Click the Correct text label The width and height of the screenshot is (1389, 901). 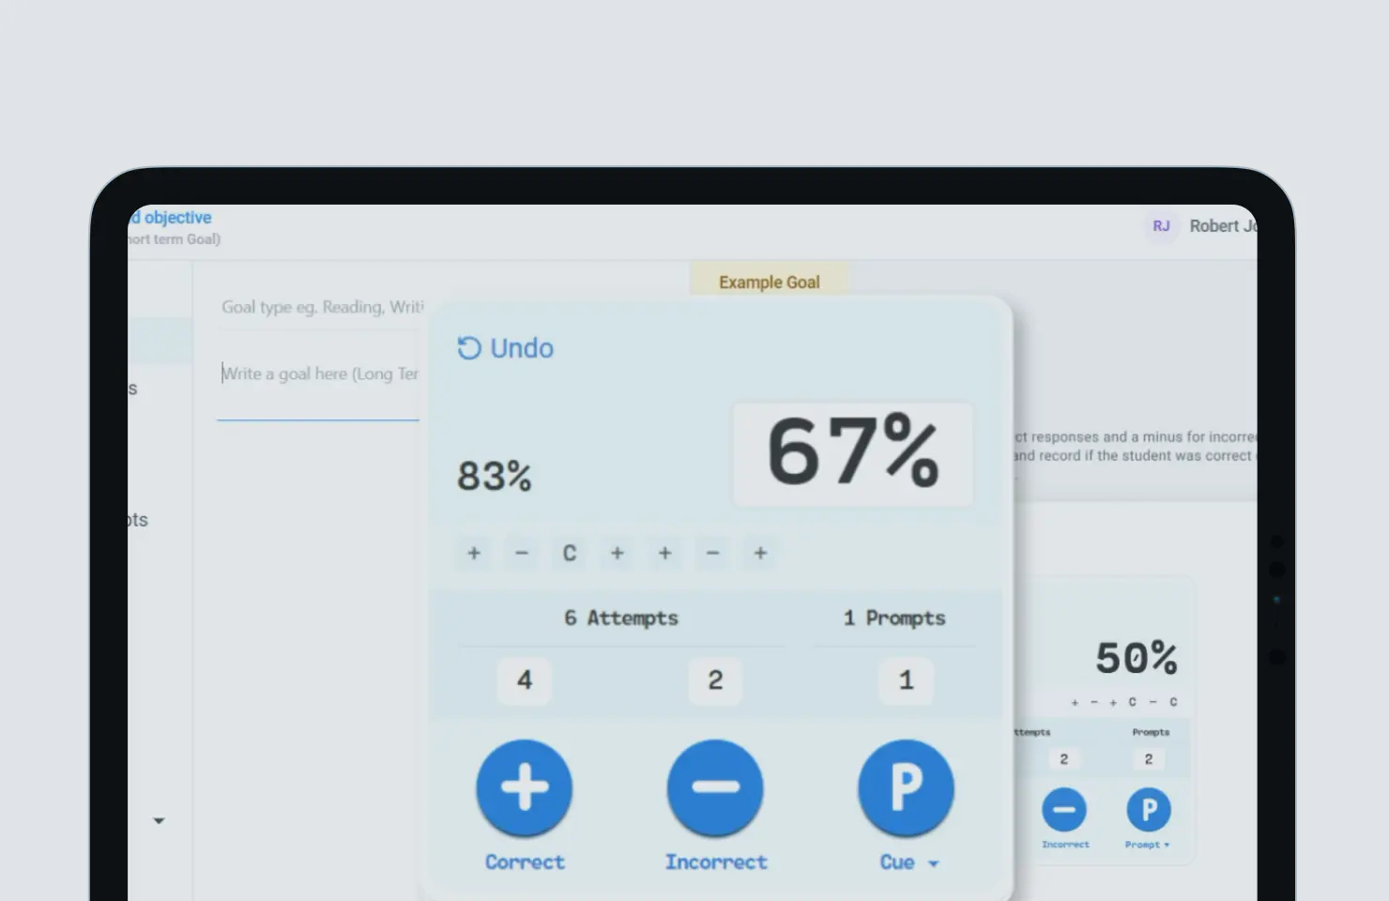[525, 862]
